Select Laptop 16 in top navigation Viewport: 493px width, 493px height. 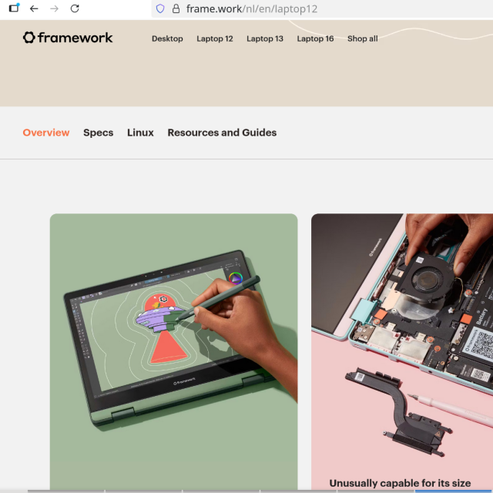tap(315, 39)
